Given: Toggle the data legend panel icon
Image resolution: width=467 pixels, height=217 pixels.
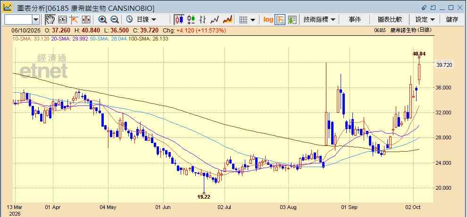Looking at the screenshot, I should pos(280,20).
